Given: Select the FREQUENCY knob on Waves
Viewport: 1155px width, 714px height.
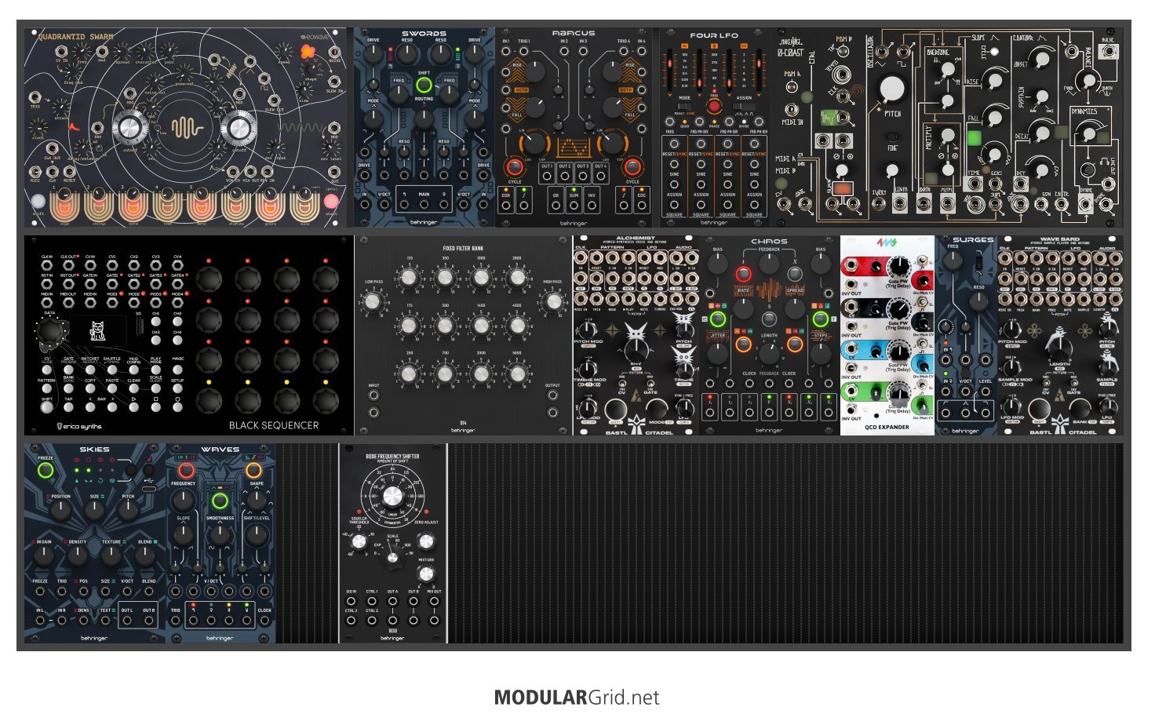Looking at the screenshot, I should click(x=184, y=500).
